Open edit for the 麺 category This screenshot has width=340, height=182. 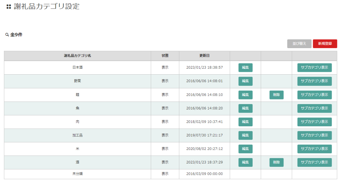click(x=245, y=95)
